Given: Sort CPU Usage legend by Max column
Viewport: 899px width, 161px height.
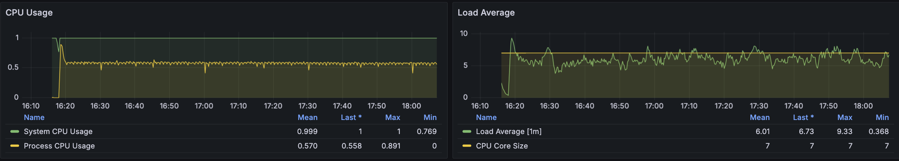Looking at the screenshot, I should point(393,117).
